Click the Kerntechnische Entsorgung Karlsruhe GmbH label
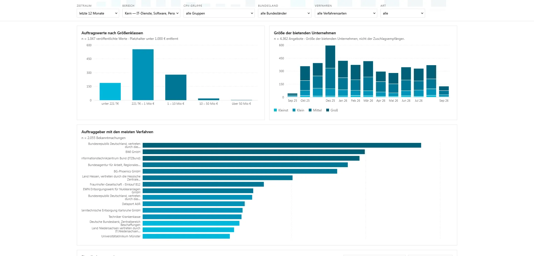534x256 pixels. [111, 210]
